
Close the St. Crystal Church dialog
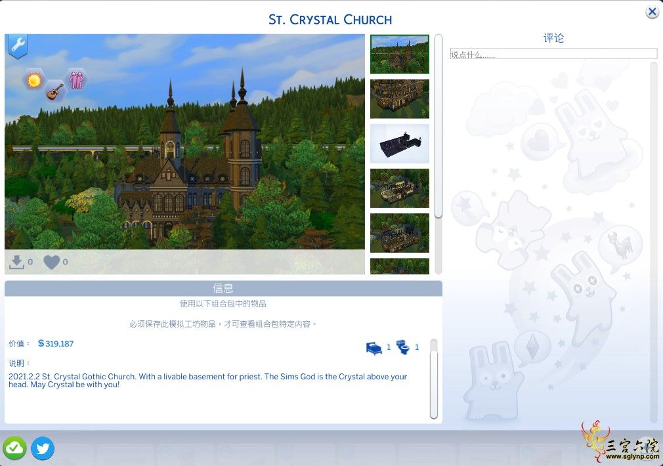(652, 12)
